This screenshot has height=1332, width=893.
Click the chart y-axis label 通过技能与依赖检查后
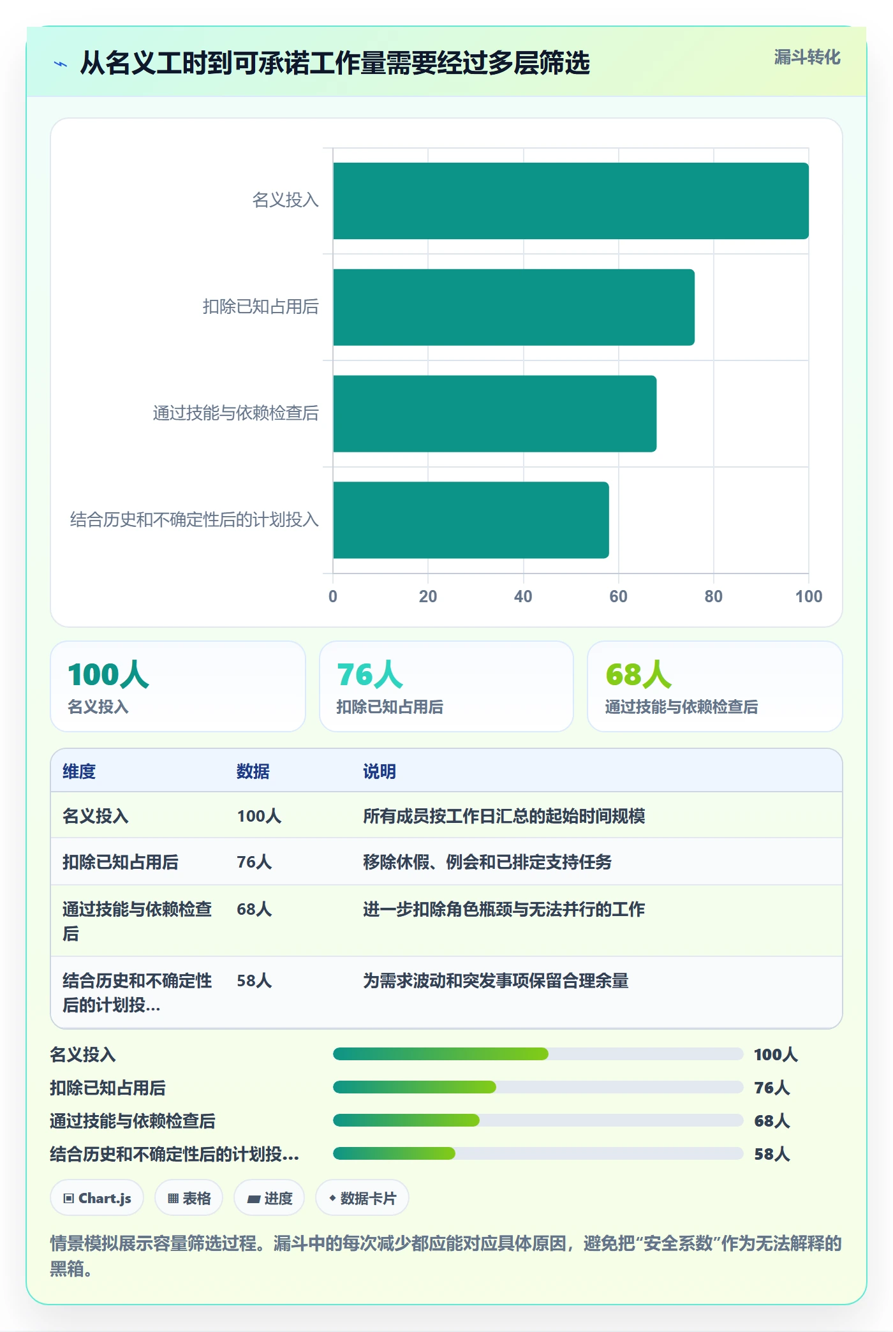click(x=235, y=413)
